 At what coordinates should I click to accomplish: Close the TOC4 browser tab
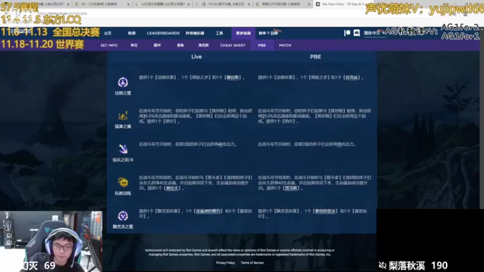pos(249,4)
